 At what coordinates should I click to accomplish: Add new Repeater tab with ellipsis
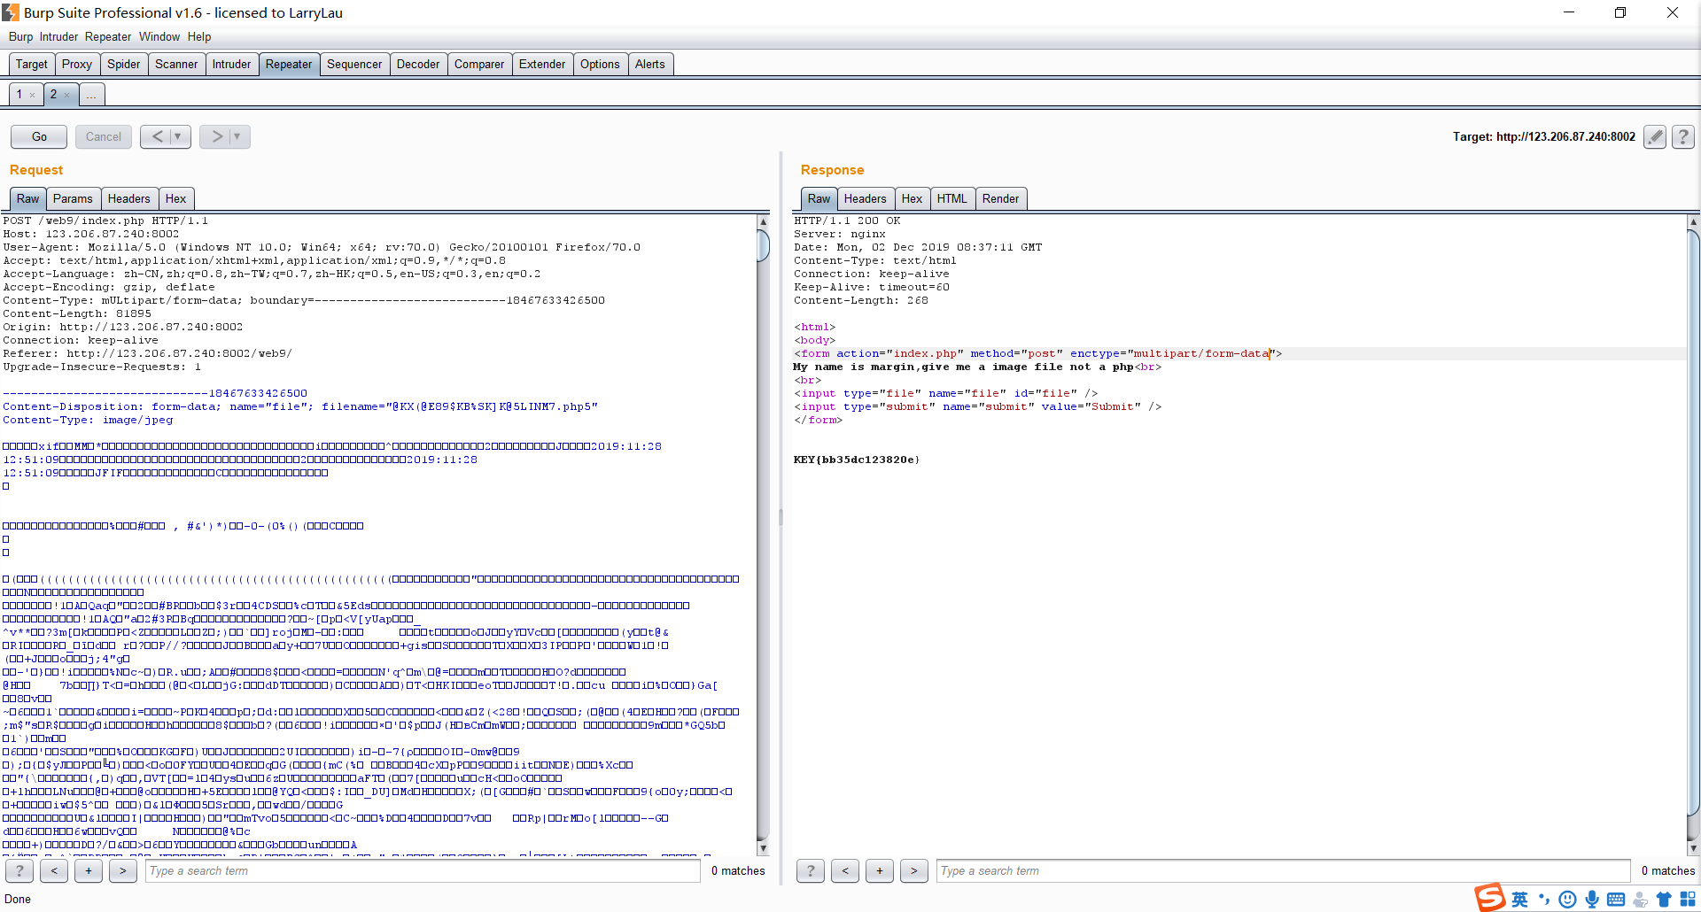click(91, 95)
